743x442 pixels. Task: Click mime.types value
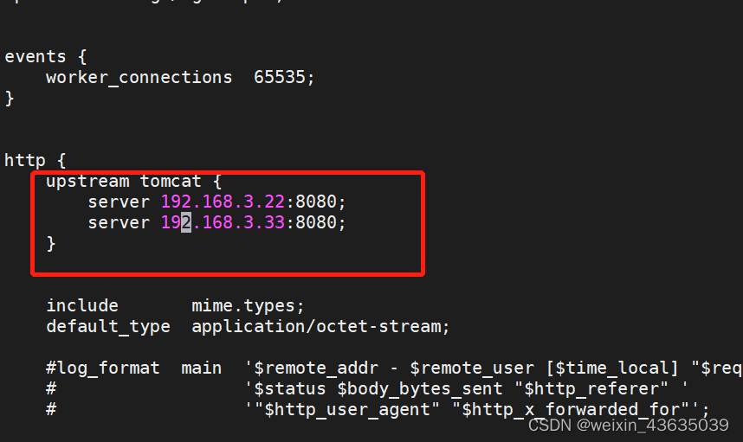point(248,306)
